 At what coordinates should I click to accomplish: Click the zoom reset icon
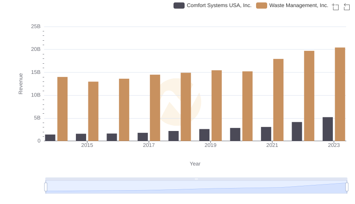(x=347, y=7)
